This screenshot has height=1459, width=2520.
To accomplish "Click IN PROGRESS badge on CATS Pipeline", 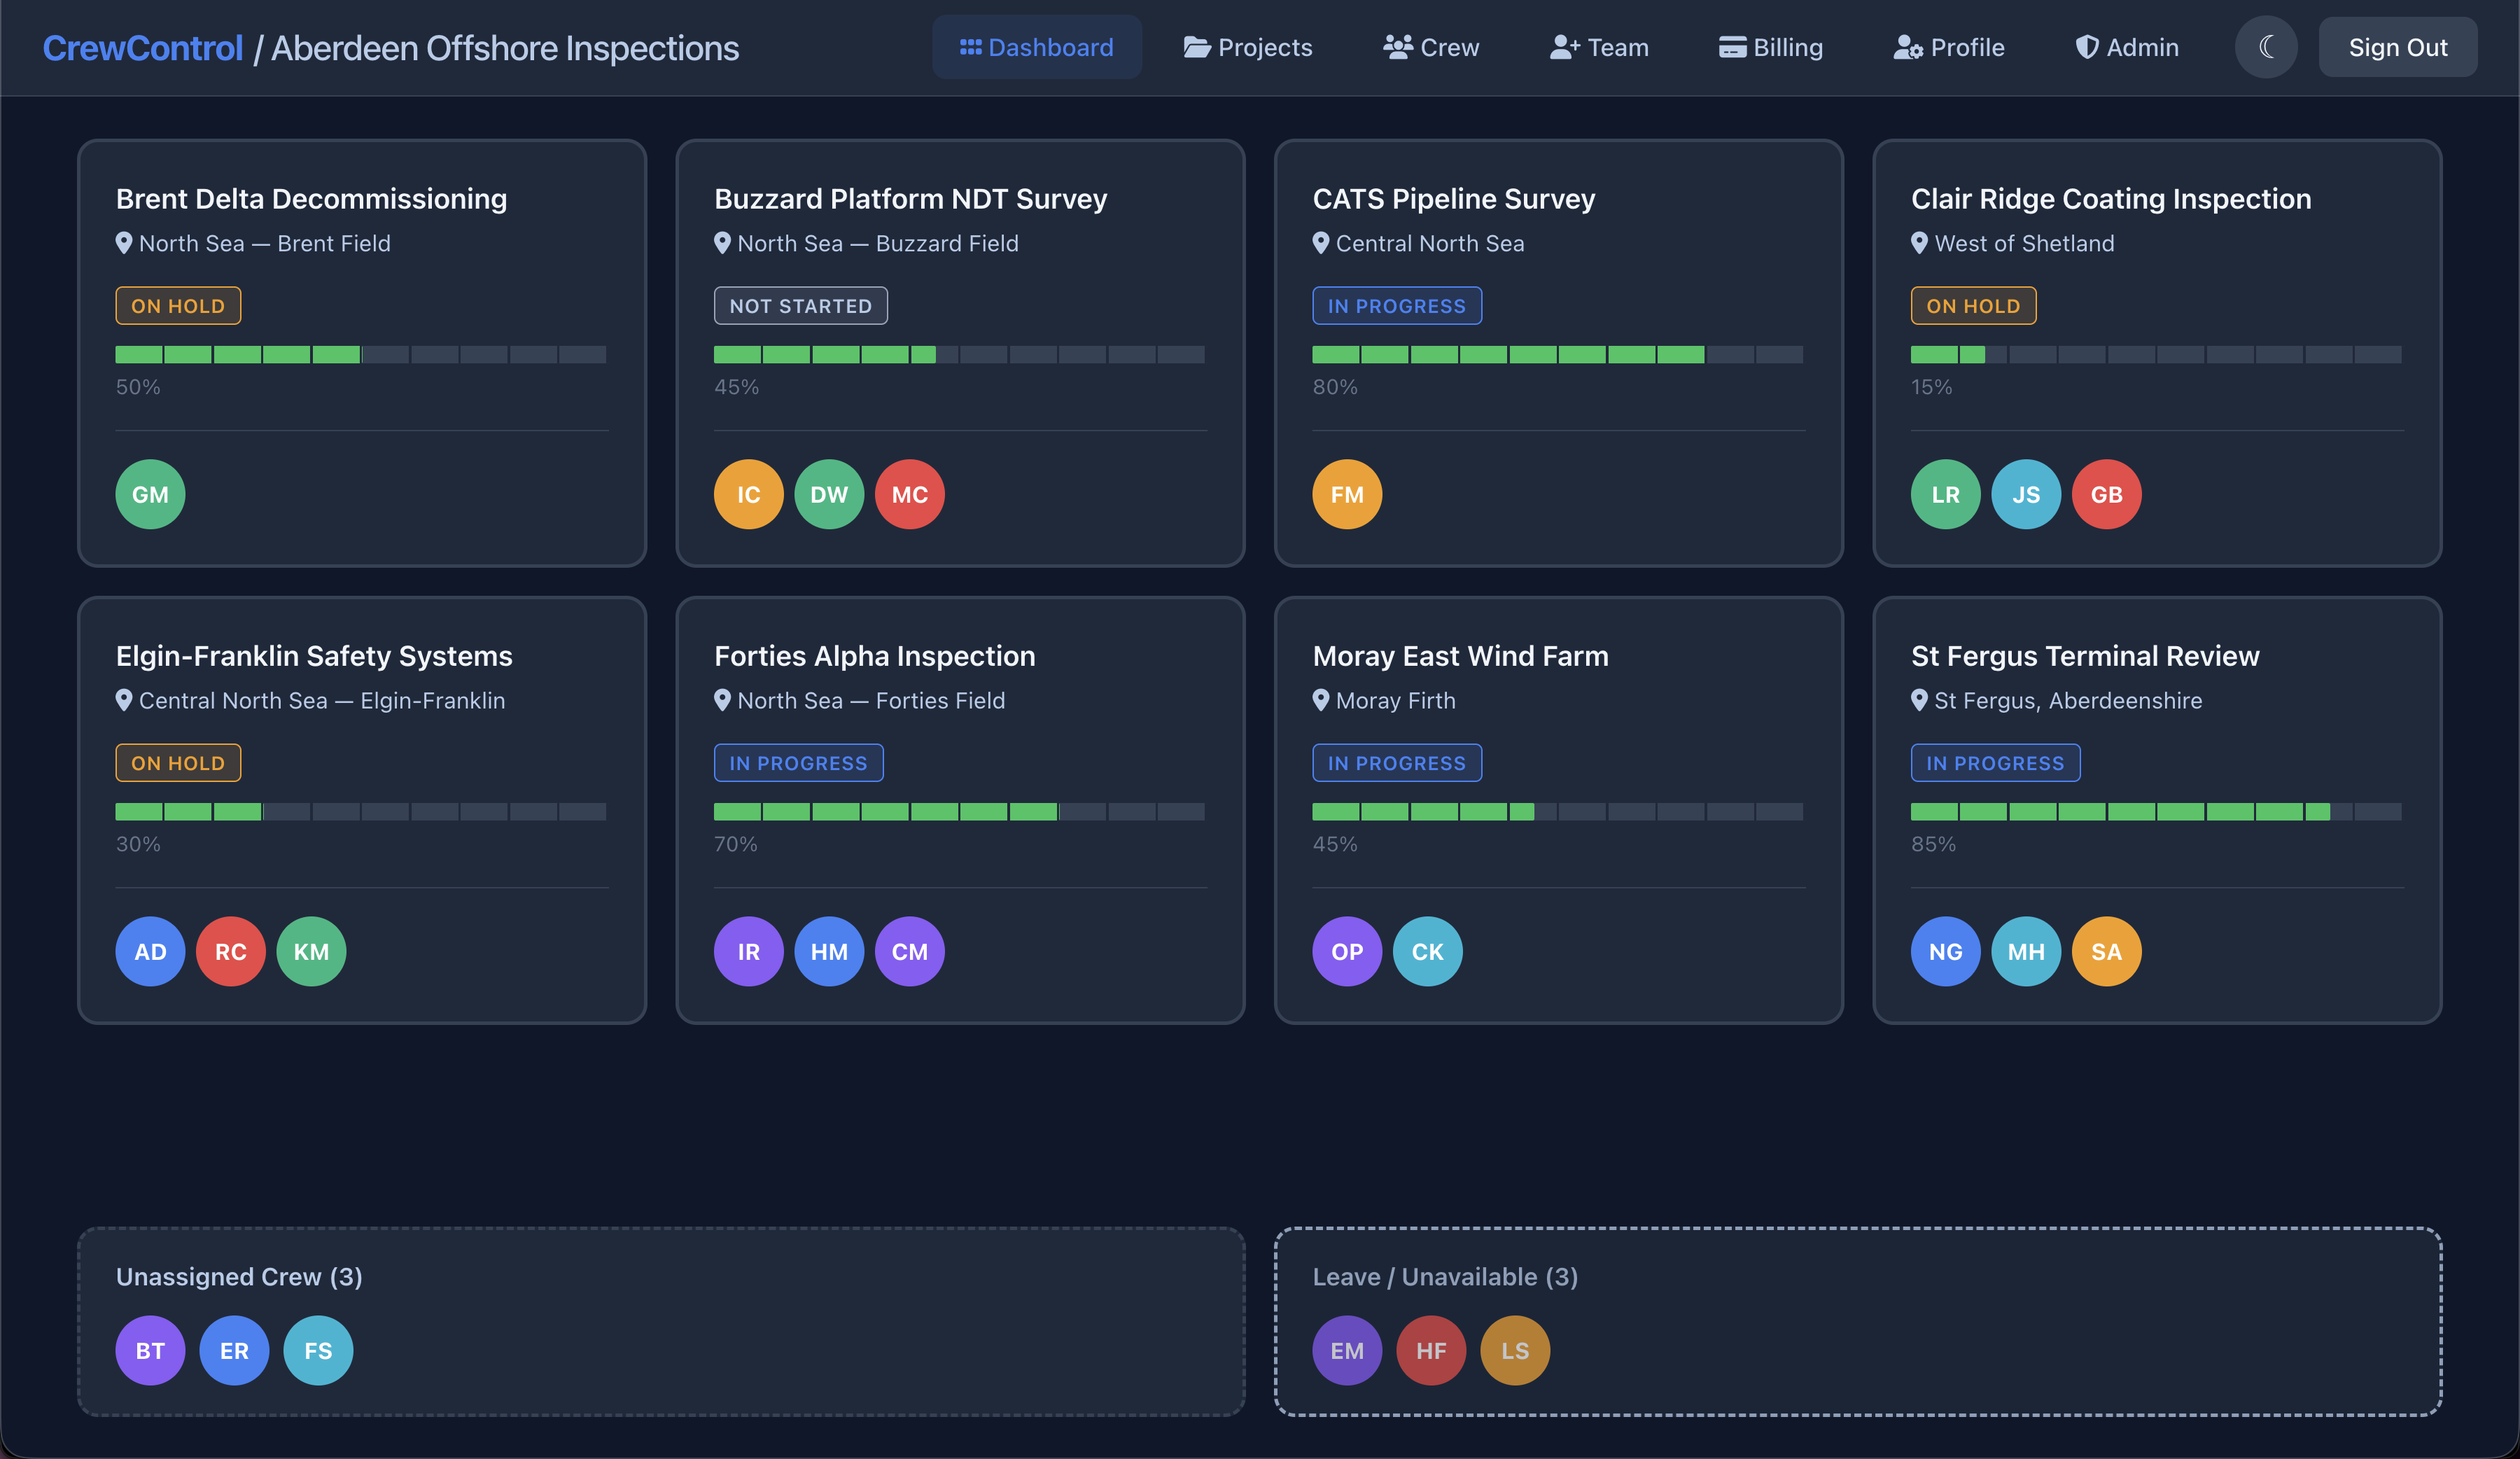I will 1396,305.
